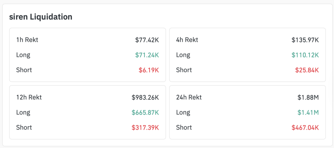
Task: Click the 1h Long $71.24K value
Action: click(147, 55)
